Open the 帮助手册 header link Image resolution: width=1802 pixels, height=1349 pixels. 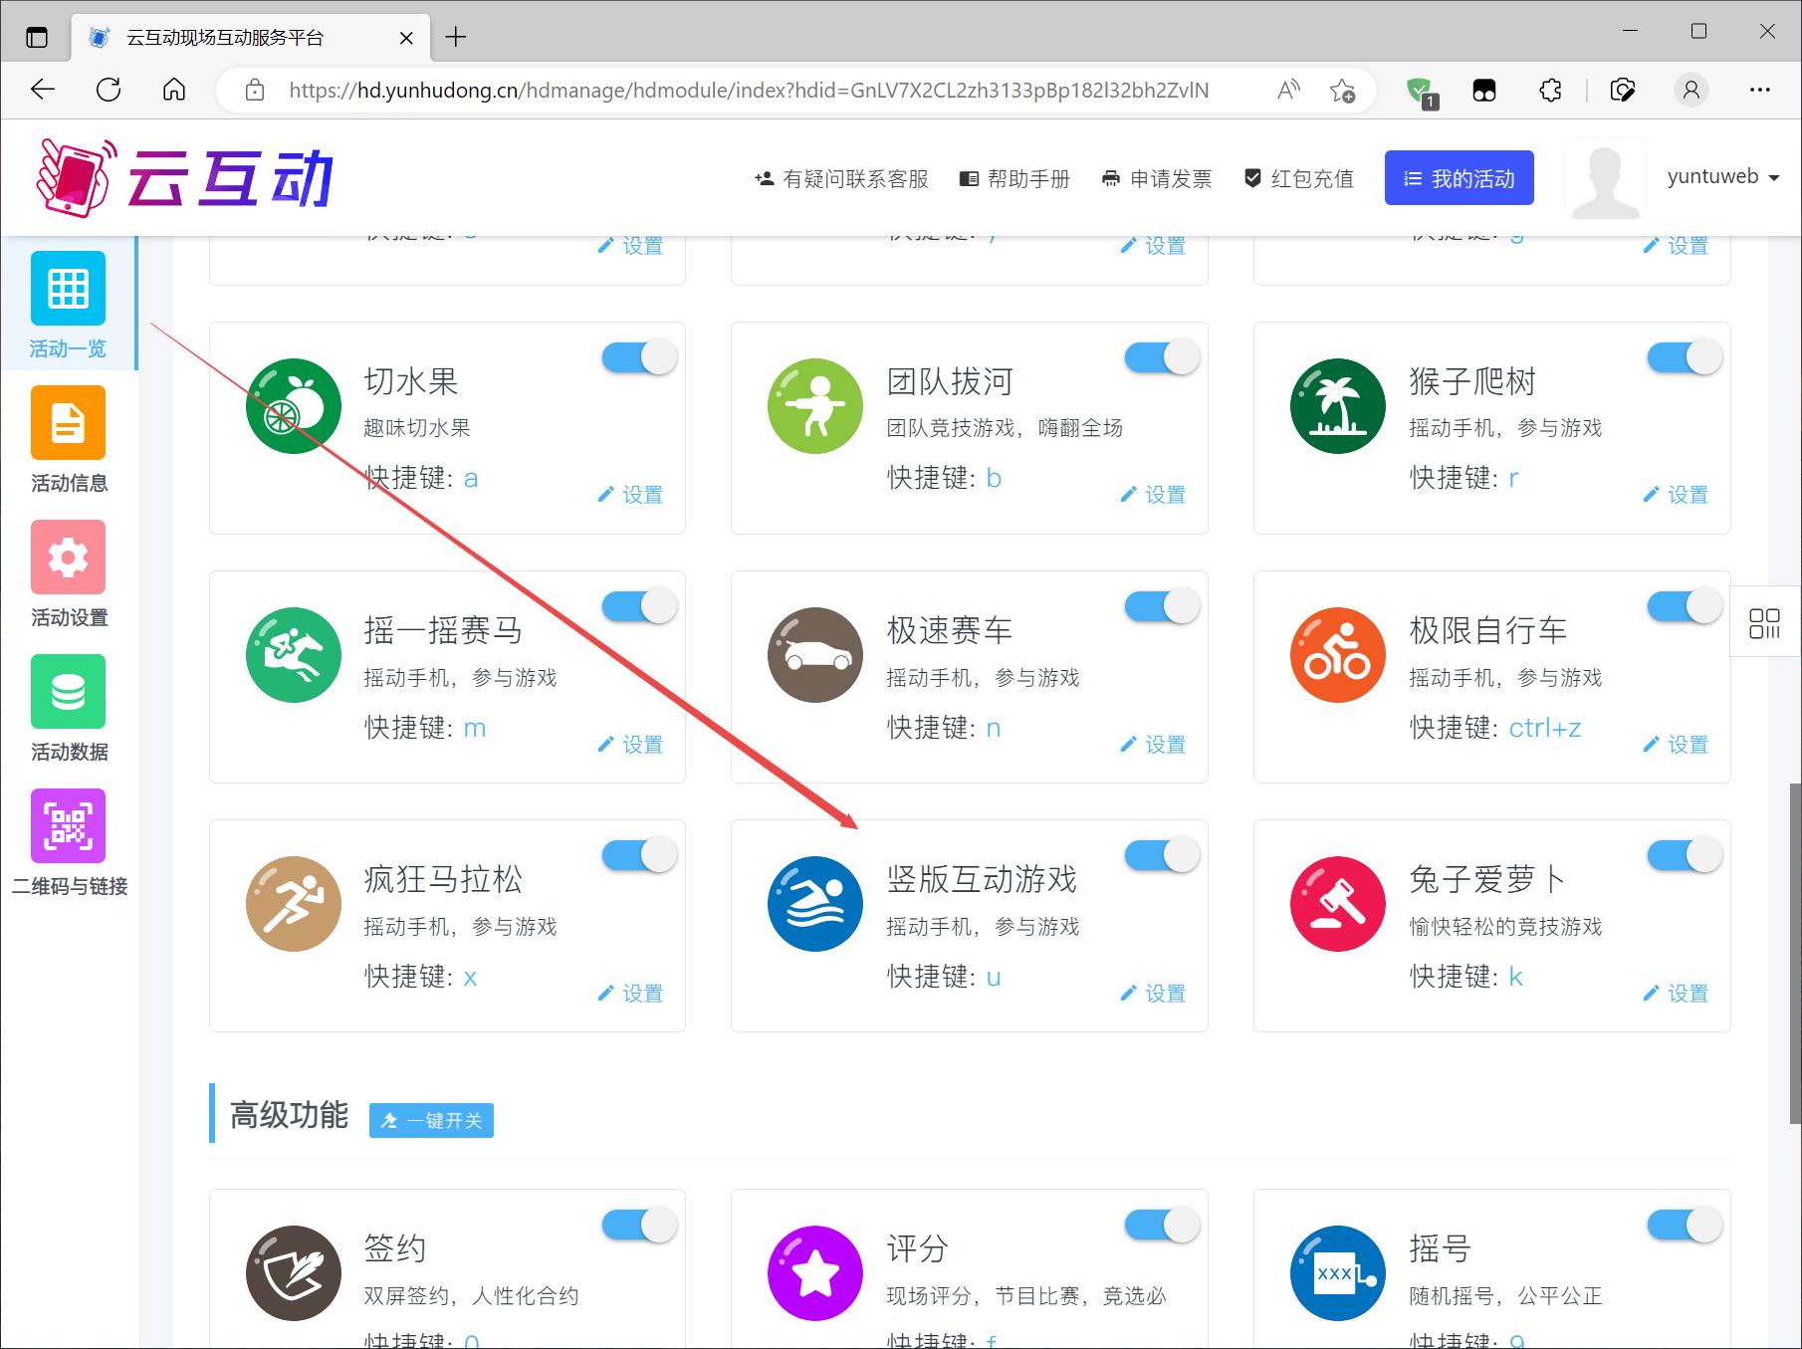click(1014, 179)
